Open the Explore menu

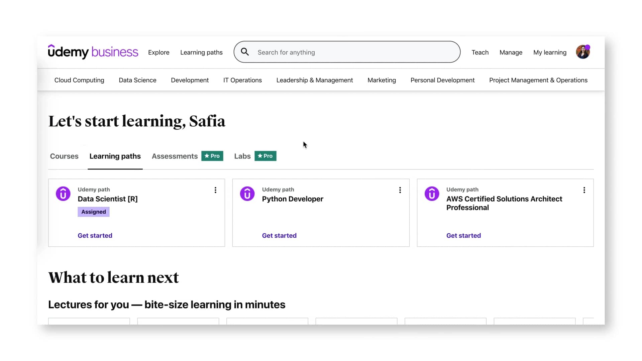point(158,52)
